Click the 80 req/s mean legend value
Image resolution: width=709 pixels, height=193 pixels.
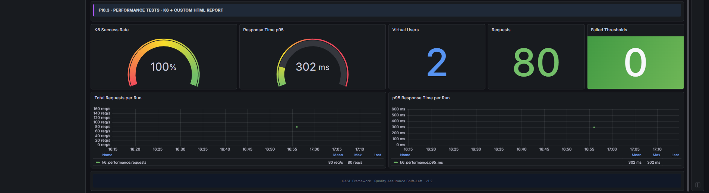(x=335, y=163)
